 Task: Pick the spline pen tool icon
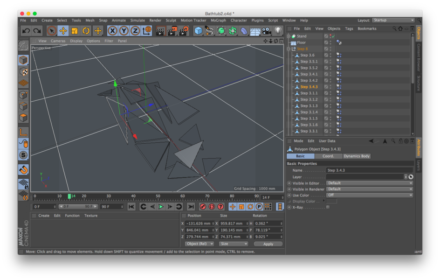[210, 31]
